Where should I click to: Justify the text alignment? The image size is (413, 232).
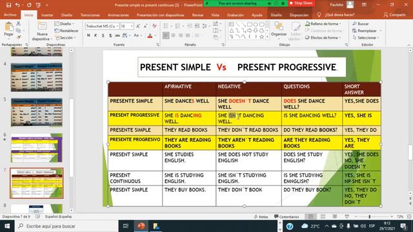tap(188, 35)
